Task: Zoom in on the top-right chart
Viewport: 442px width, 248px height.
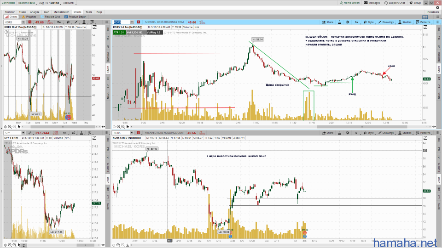Action: click(x=118, y=127)
